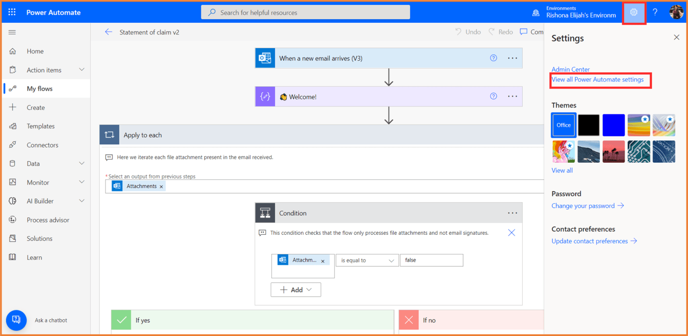Select Templates in the left navigation
This screenshot has width=688, height=336.
point(40,126)
